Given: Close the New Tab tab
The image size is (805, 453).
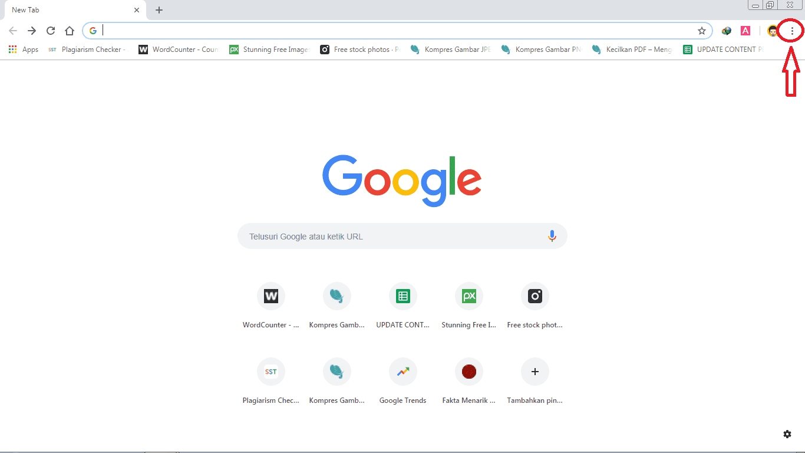Looking at the screenshot, I should click(137, 10).
